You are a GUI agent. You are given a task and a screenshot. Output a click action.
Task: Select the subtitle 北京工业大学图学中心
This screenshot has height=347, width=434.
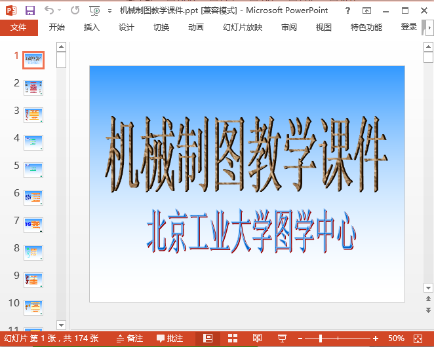[251, 231]
